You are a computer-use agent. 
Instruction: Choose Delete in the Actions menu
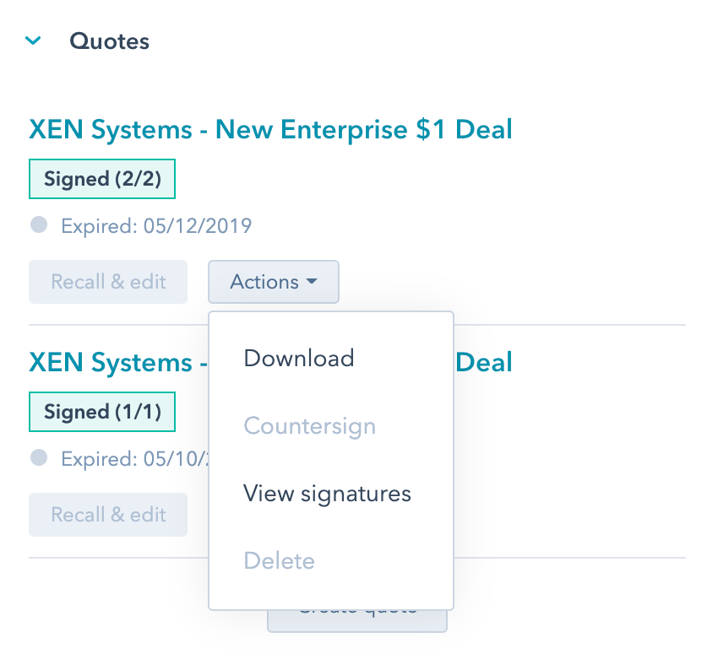point(279,560)
